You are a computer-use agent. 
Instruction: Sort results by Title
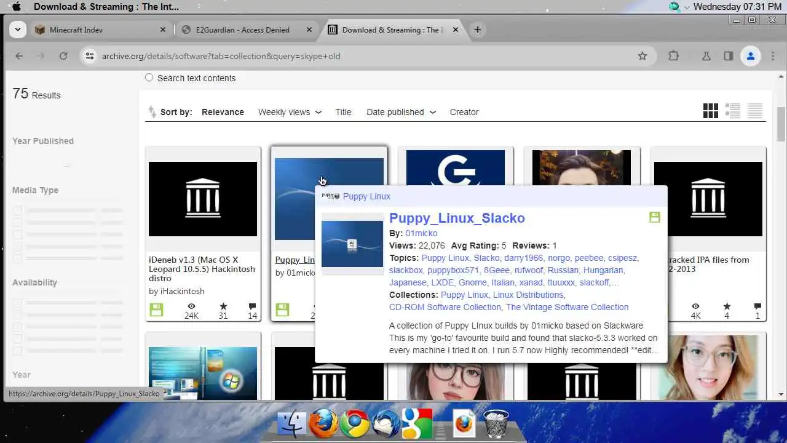coord(343,112)
